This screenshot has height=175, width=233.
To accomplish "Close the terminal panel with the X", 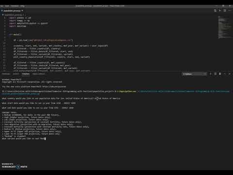I will [230, 74].
